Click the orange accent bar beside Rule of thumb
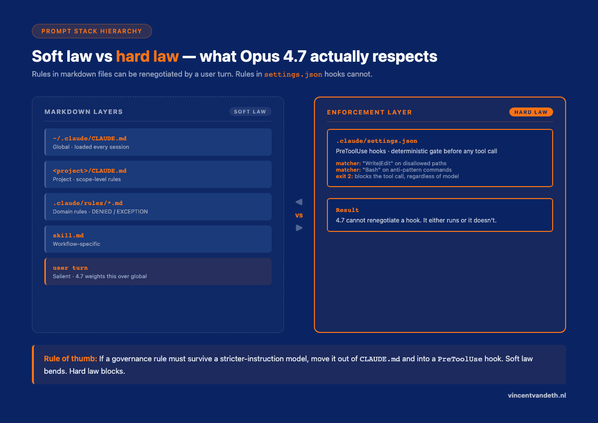This screenshot has height=423, width=598. click(x=33, y=364)
